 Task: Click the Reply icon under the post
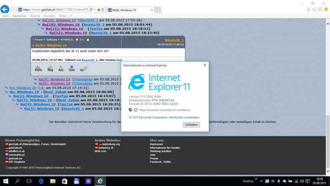38,68
